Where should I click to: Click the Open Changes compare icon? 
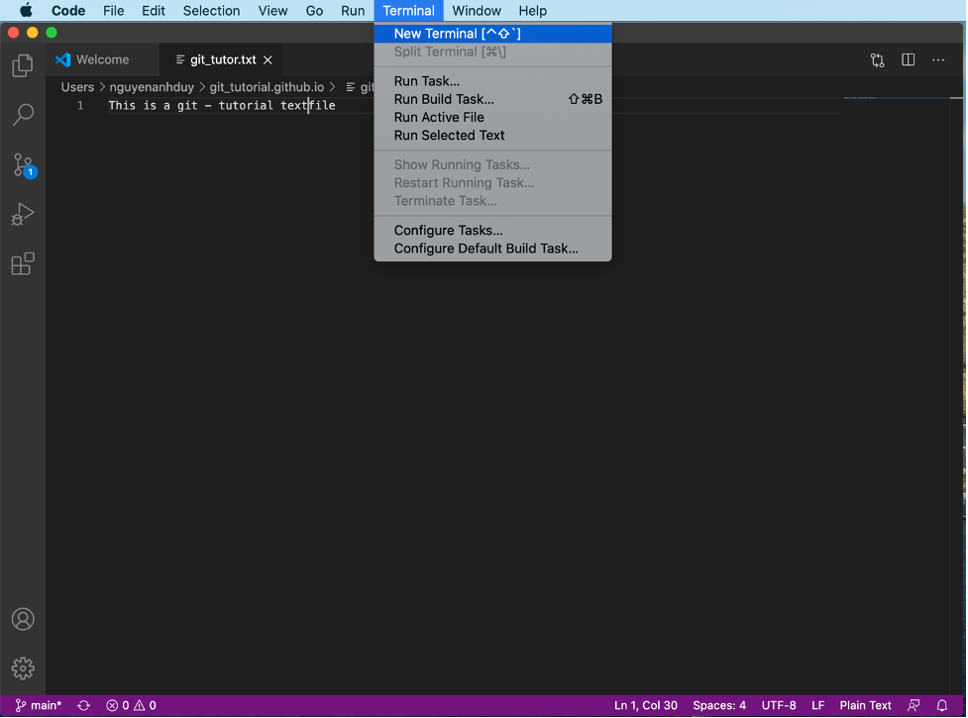[877, 59]
